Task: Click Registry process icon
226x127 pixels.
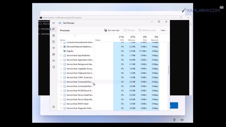Action: pyautogui.click(x=65, y=51)
